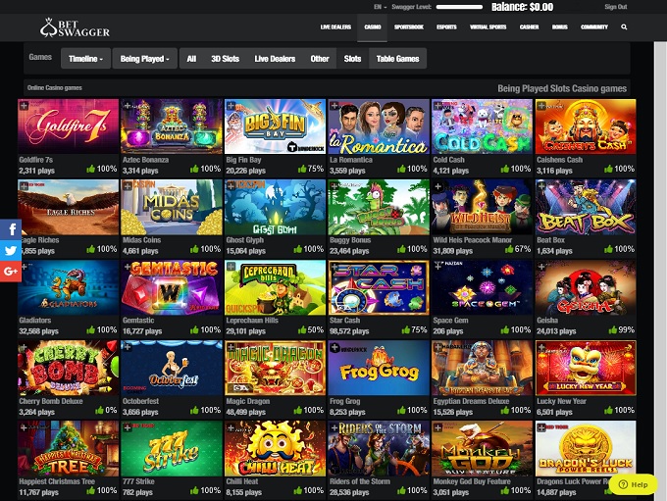Click the Google Plus share icon
667x501 pixels.
point(11,271)
